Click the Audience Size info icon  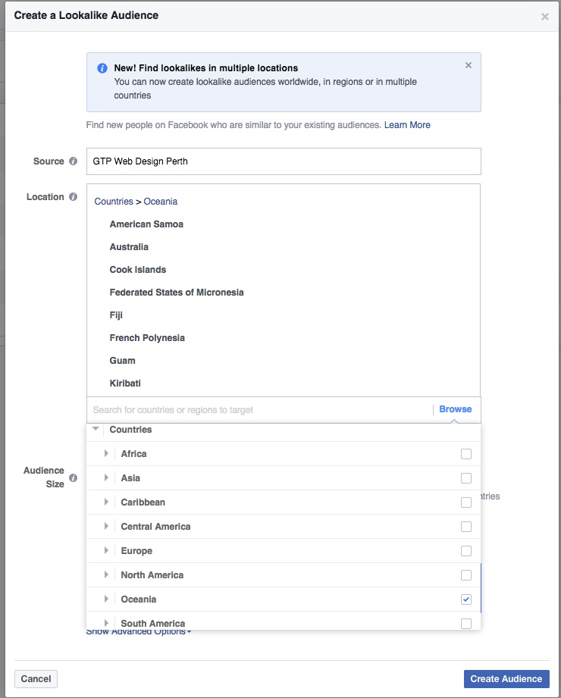pyautogui.click(x=74, y=478)
